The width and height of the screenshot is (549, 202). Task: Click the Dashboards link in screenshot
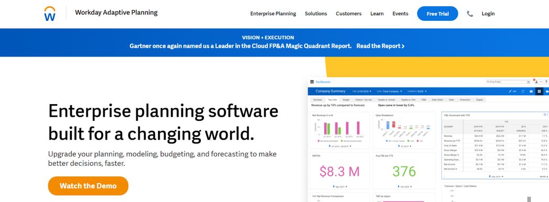click(x=323, y=82)
